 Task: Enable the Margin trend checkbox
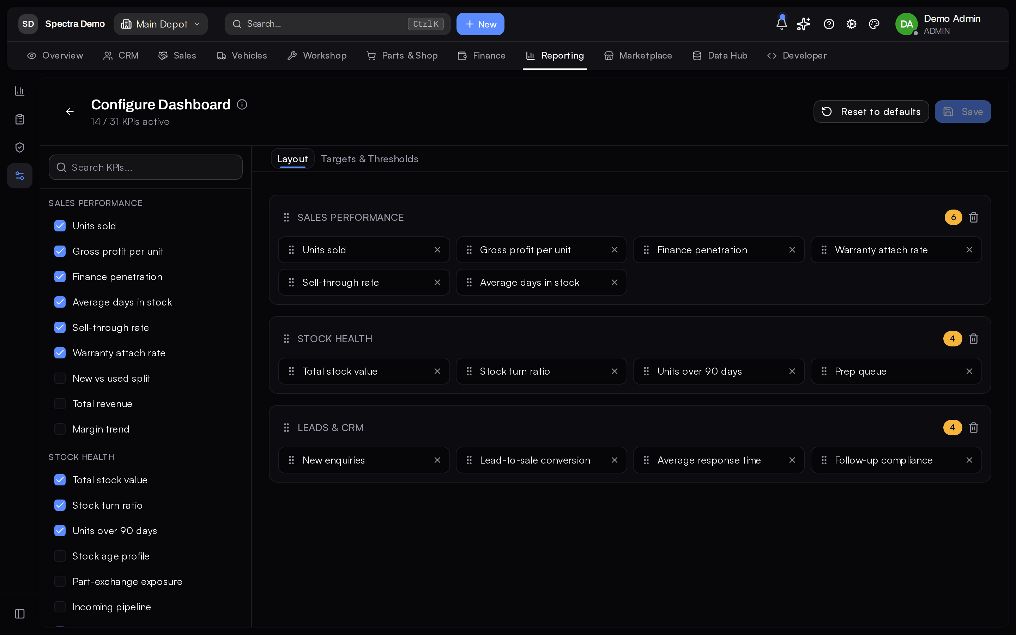(x=60, y=429)
